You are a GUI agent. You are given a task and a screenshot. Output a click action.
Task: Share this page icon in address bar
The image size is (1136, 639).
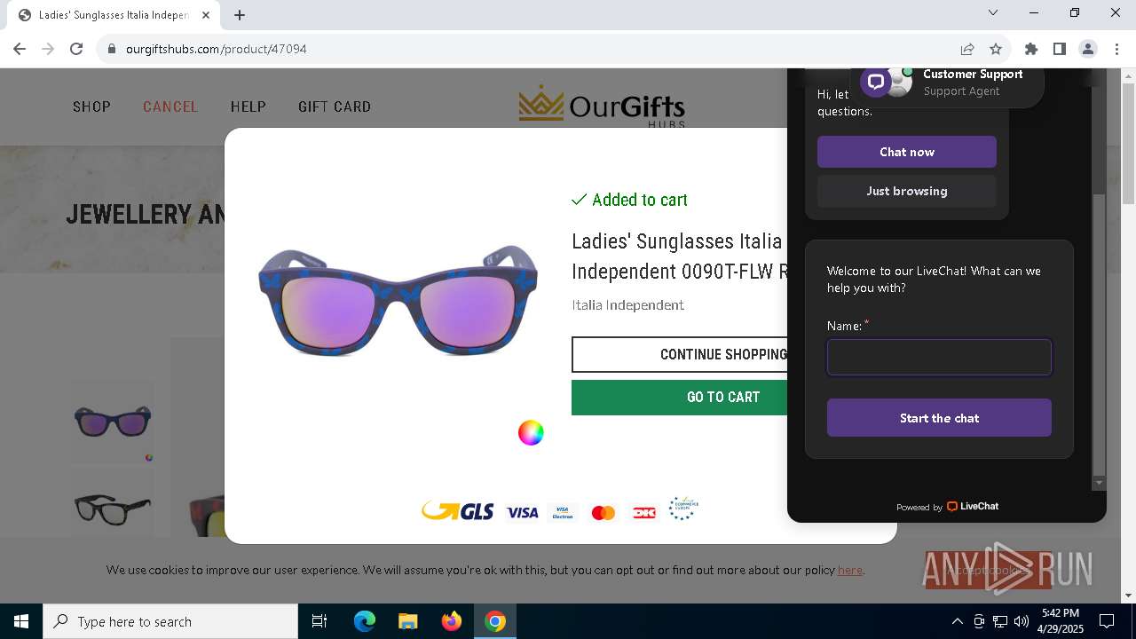coord(967,49)
